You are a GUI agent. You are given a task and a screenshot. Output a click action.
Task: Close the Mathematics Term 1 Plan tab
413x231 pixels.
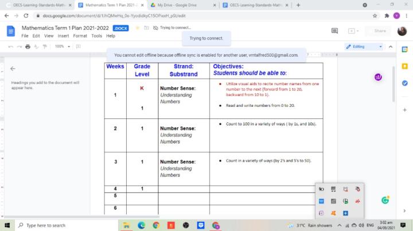[x=142, y=5]
